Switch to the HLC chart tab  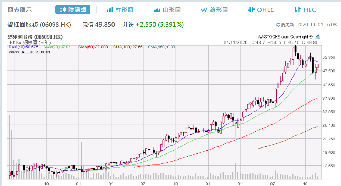pos(305,10)
